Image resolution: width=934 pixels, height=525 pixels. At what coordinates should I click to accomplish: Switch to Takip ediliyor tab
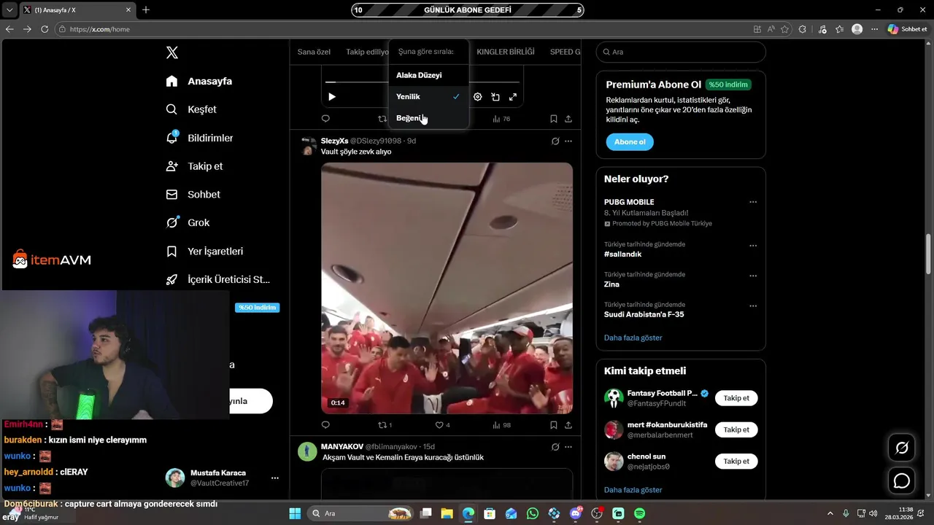click(367, 52)
